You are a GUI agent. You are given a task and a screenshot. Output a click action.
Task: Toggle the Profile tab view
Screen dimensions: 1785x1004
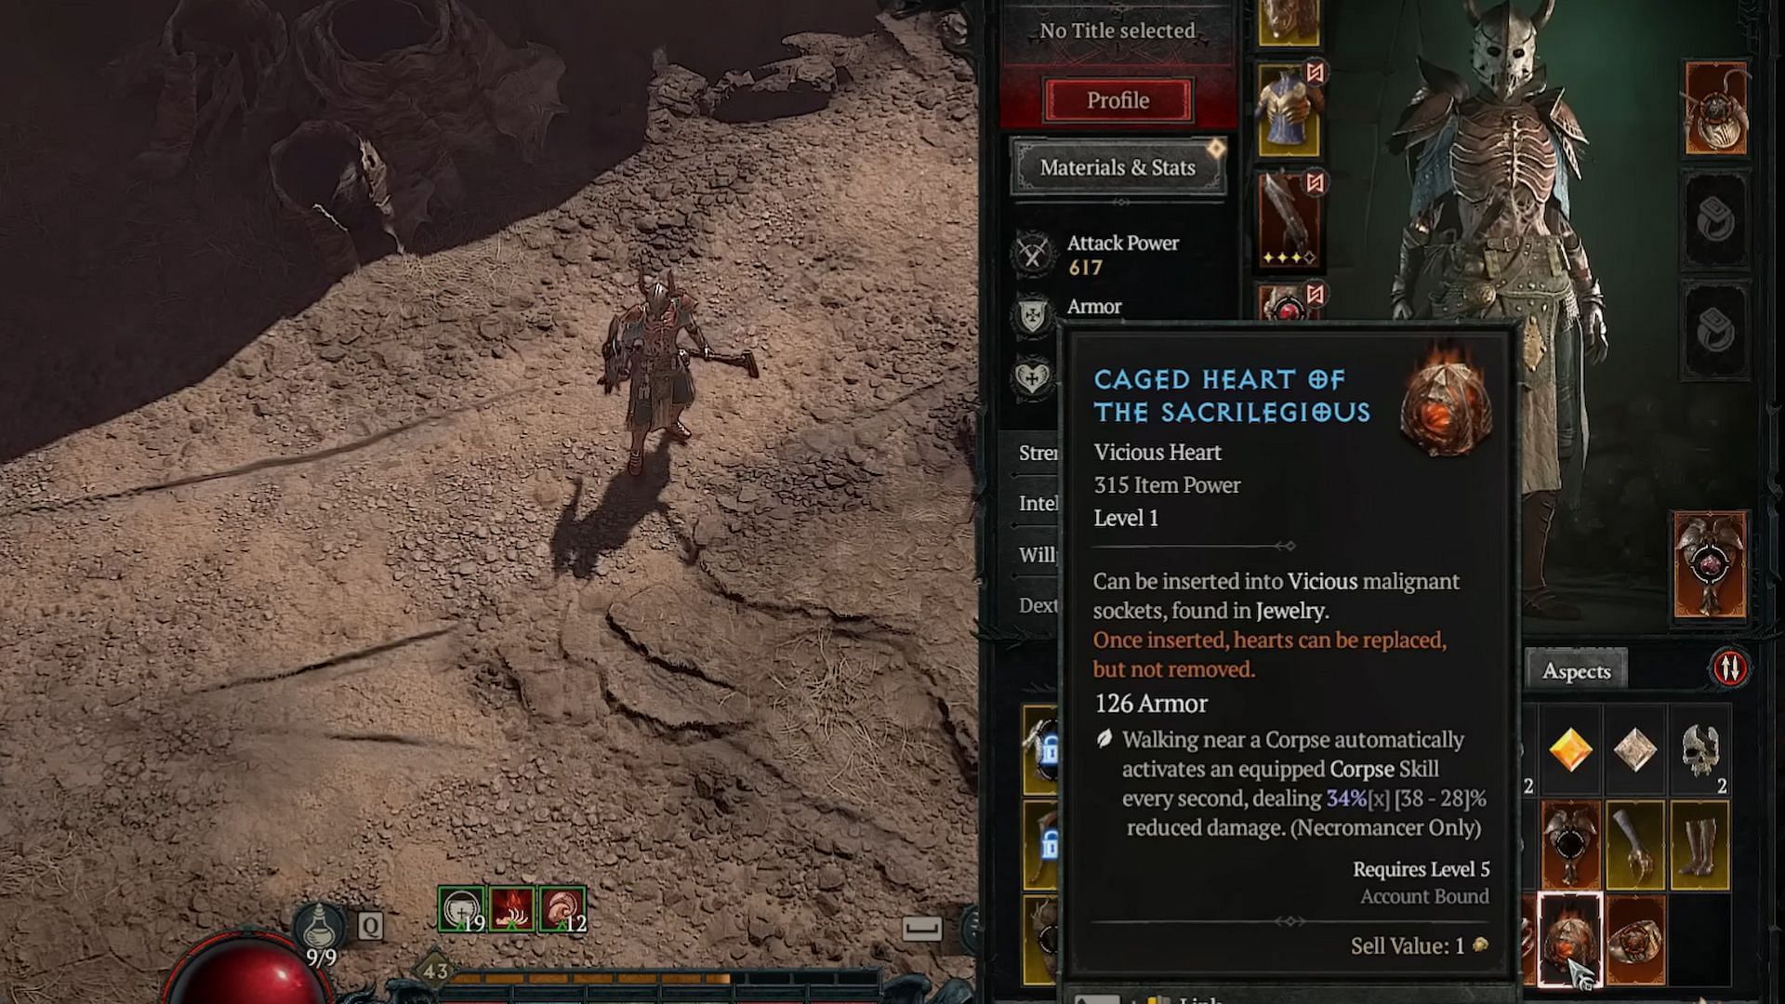coord(1116,99)
